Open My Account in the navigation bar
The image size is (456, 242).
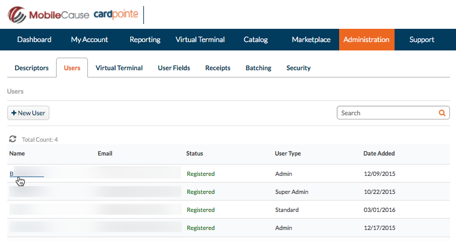(90, 40)
